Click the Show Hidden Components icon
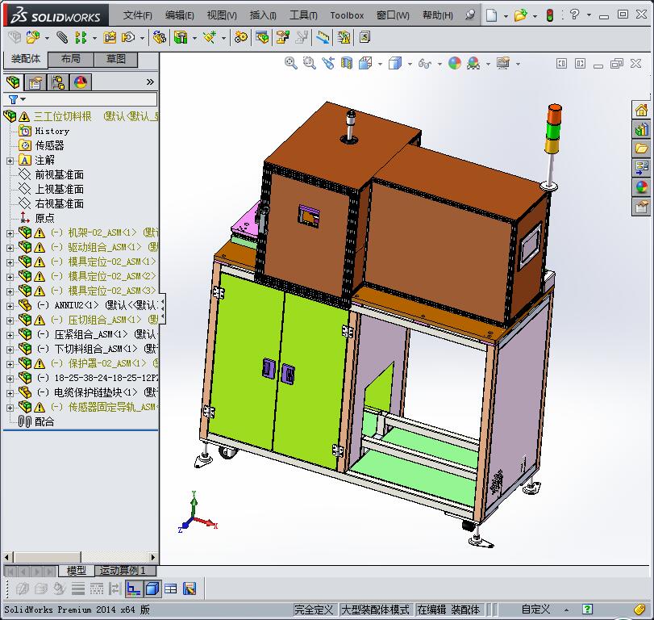Screen dimensions: 654x620 160,38
